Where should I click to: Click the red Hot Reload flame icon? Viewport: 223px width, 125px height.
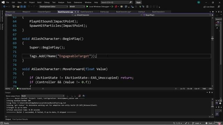click(x=116, y=7)
